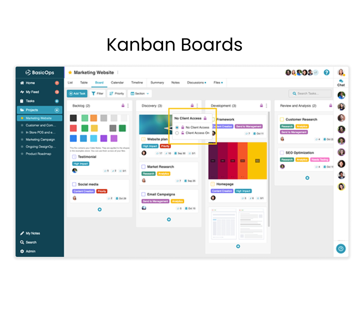This screenshot has width=364, height=322.
Task: Click the Add Task button
Action: pyautogui.click(x=77, y=93)
